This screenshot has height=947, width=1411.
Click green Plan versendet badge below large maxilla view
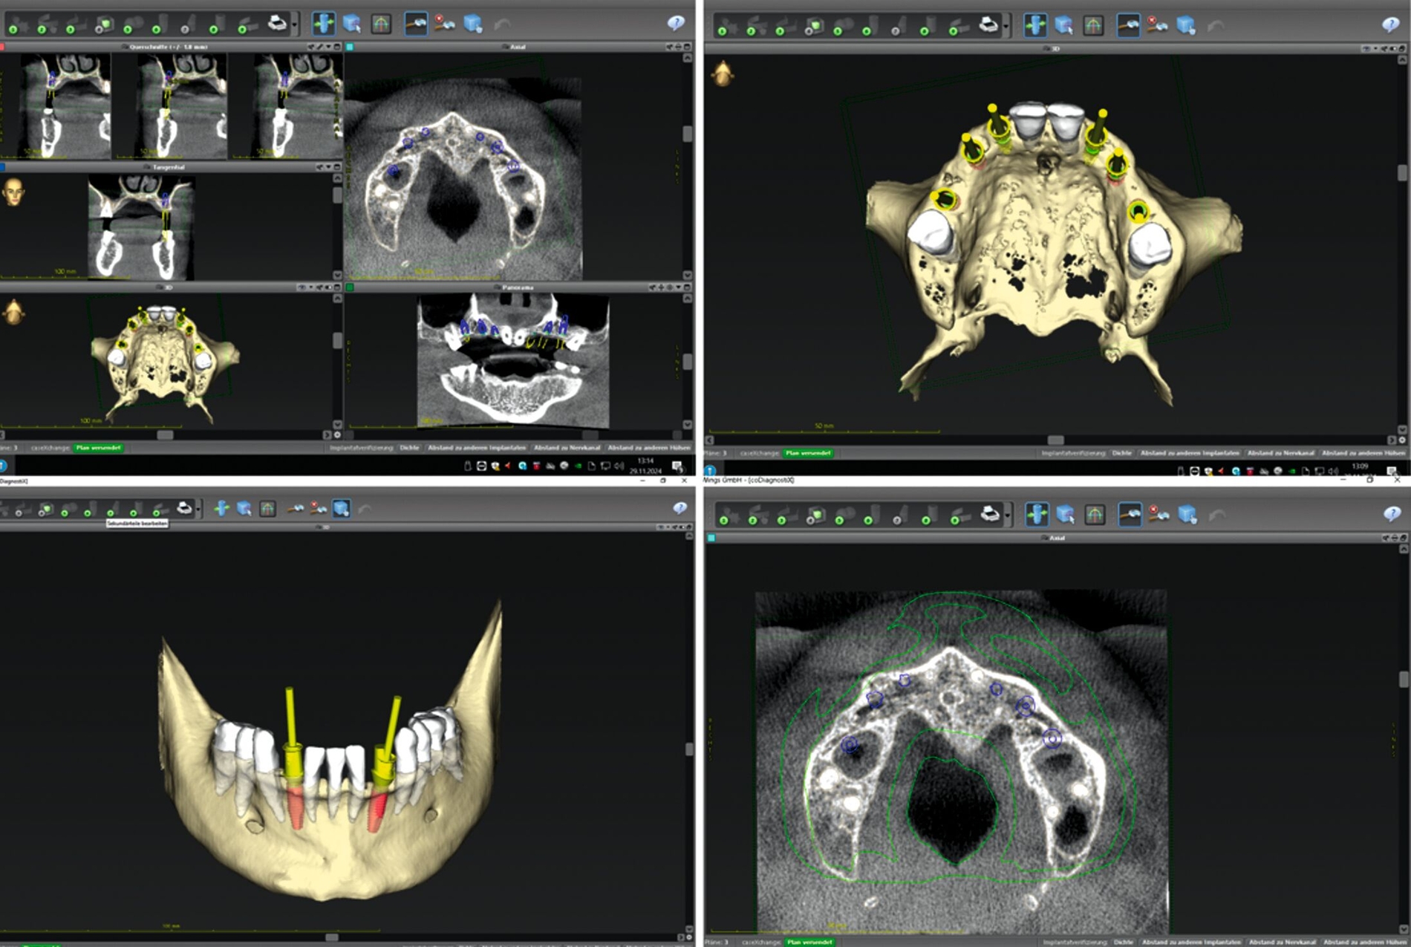pyautogui.click(x=809, y=453)
